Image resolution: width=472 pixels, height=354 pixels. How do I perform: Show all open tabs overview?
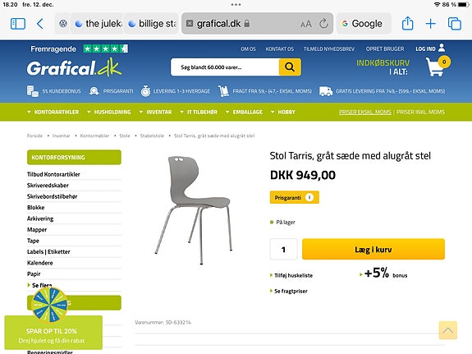[x=454, y=24]
